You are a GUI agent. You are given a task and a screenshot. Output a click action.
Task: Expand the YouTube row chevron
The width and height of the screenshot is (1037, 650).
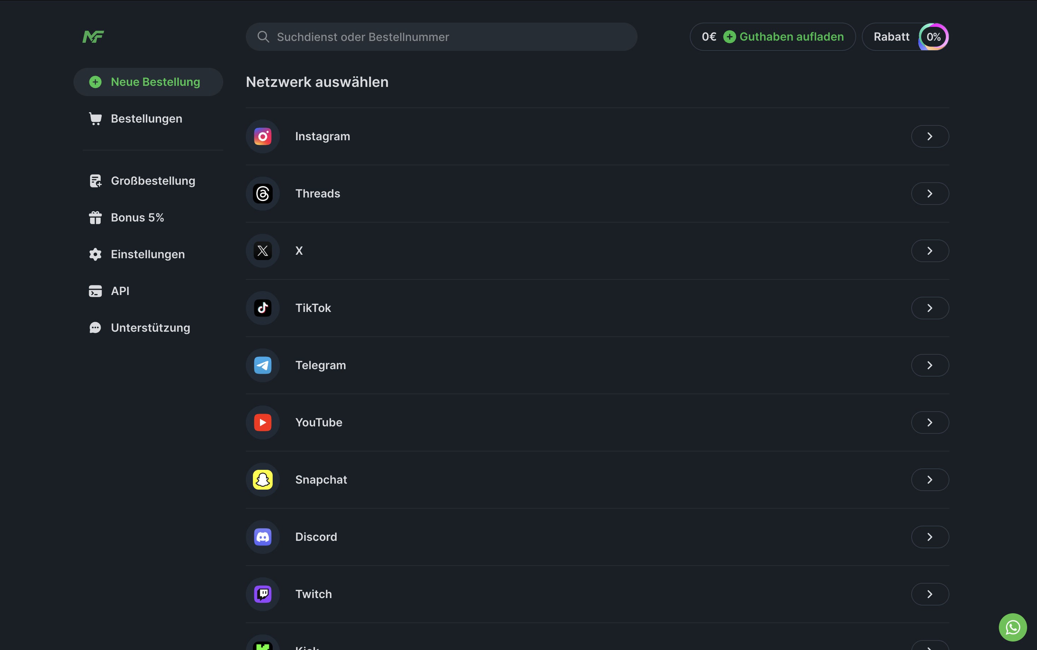point(930,422)
